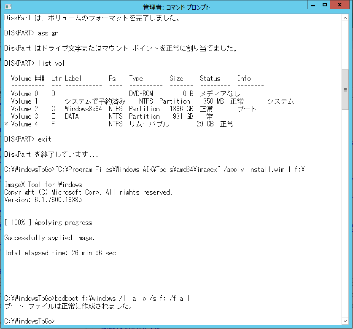Click the 'システムで予約済み' label text

95,102
